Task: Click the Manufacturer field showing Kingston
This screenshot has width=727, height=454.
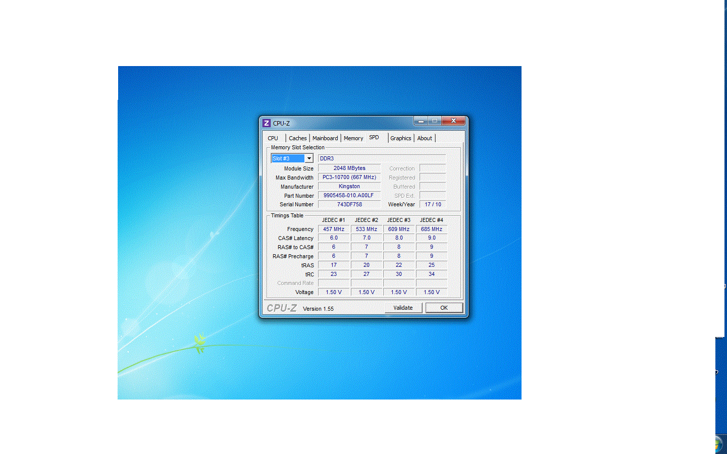Action: [349, 186]
